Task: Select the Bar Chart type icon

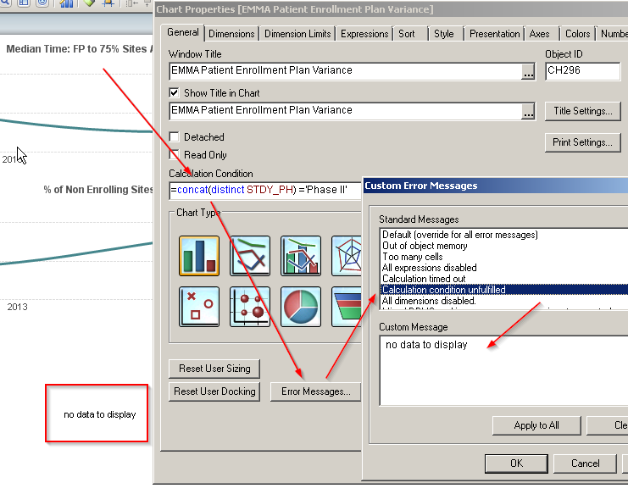Action: (x=199, y=256)
